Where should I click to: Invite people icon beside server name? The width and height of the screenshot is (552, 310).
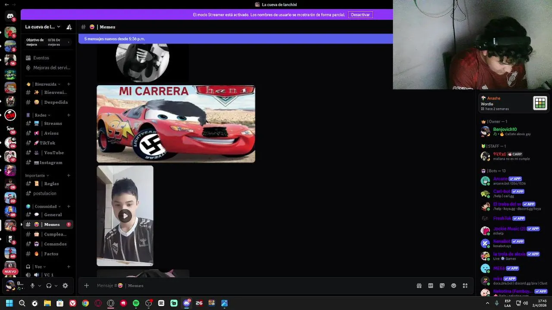coord(69,27)
